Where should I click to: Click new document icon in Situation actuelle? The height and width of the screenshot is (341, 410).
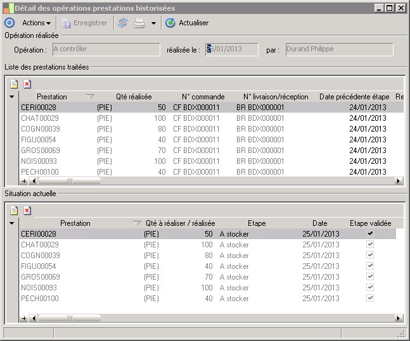click(13, 210)
